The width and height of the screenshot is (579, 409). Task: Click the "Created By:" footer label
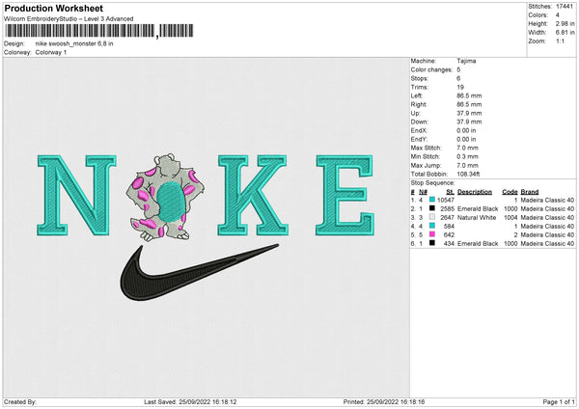(x=20, y=402)
